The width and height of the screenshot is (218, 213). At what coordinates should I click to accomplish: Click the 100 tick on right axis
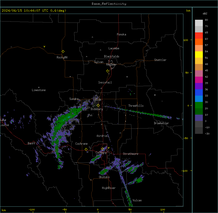click(x=186, y=40)
